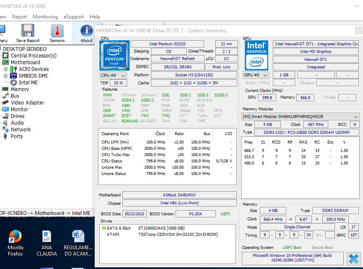Click the Single-Channel mode field

tap(297, 227)
